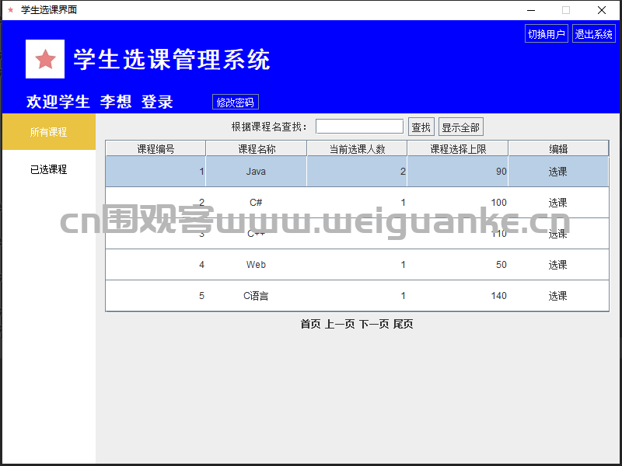Screen dimensions: 622x466
Task: Click 选课 in the C# row
Action: 557,203
